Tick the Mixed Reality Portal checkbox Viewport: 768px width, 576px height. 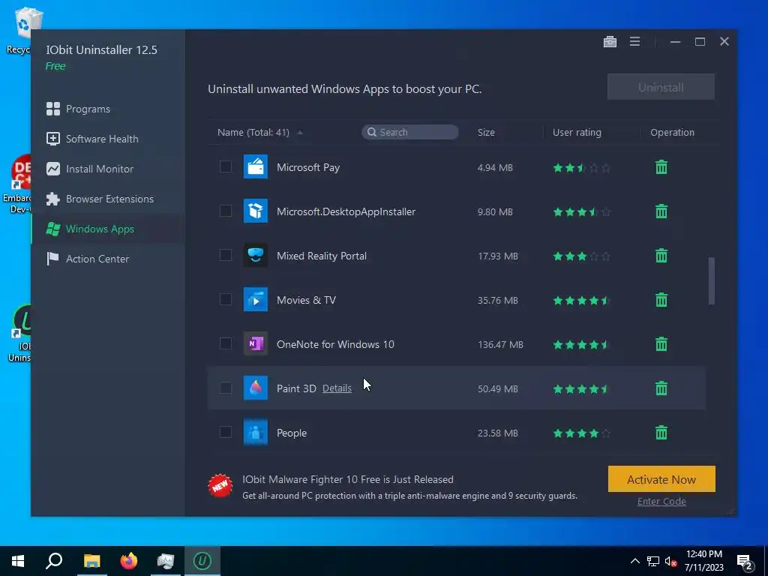(225, 255)
